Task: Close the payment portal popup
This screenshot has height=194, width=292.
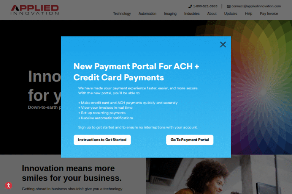Action: [x=223, y=45]
